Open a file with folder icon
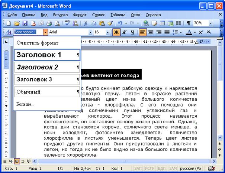Image resolution: width=225 pixels, height=173 pixels. click(17, 23)
